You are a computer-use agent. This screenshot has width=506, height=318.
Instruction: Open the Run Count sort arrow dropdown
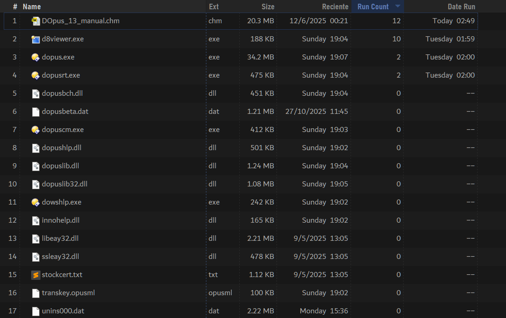point(398,7)
